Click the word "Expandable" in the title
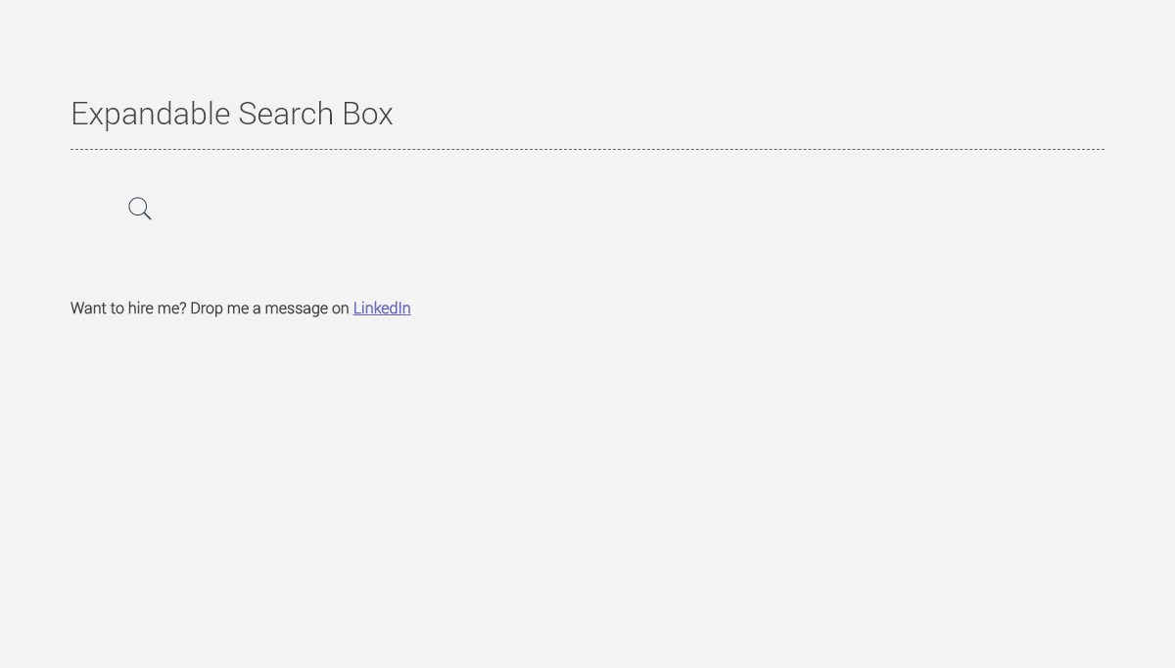Viewport: 1175px width, 668px height. pos(150,114)
